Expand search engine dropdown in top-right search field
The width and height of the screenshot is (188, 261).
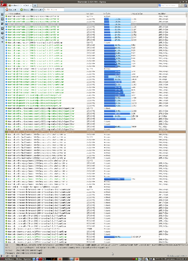160,6
